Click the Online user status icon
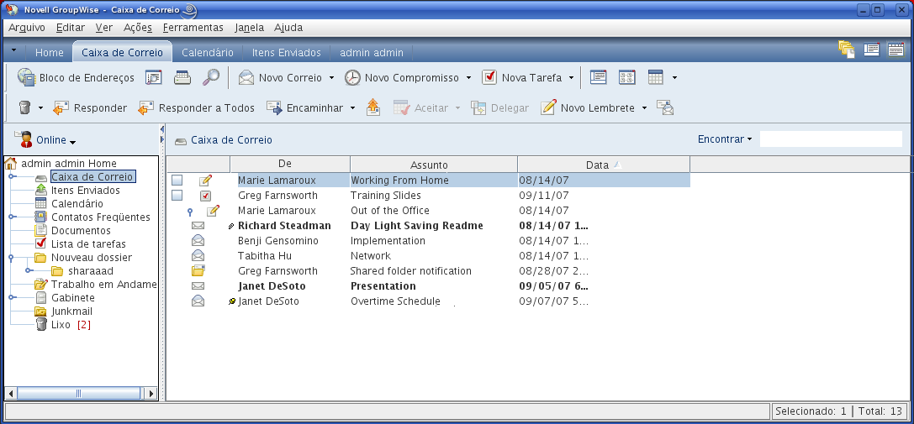The height and width of the screenshot is (424, 914). tap(24, 139)
